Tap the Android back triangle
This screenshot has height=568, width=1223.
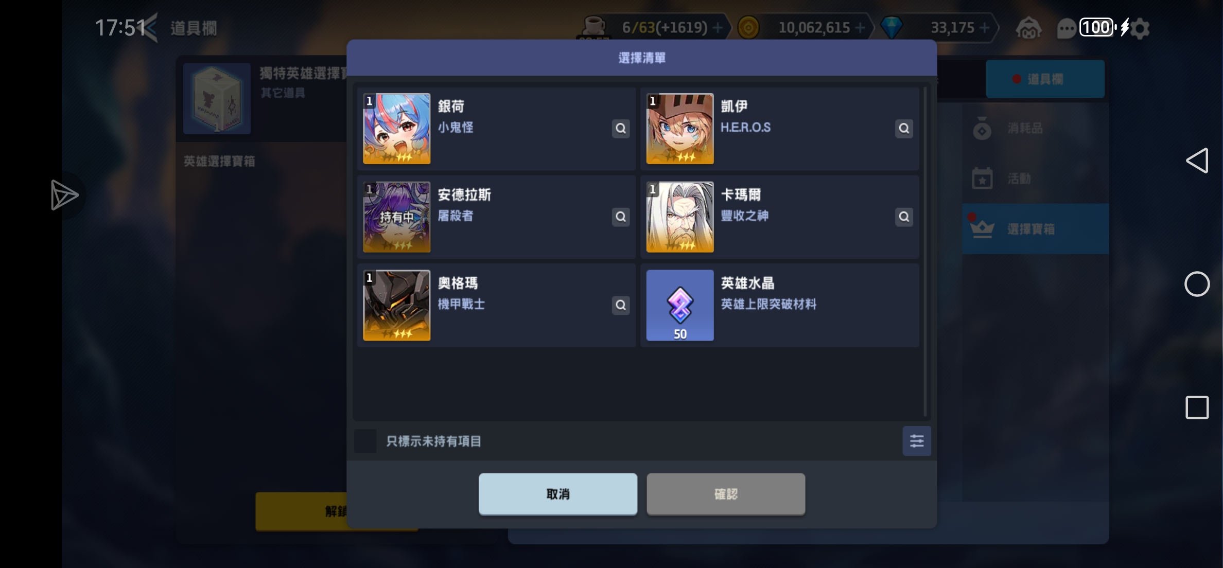coord(1197,161)
